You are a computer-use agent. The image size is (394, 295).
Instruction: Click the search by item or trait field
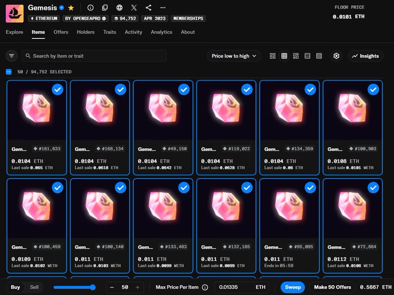[94, 56]
